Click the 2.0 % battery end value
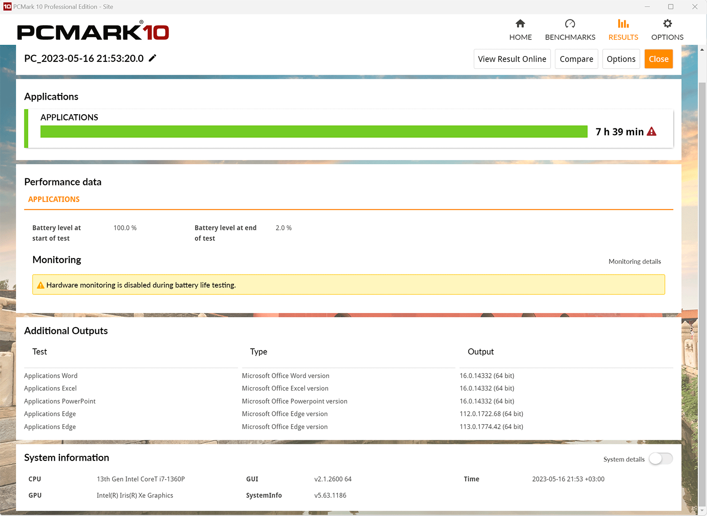This screenshot has width=707, height=516. click(x=284, y=228)
